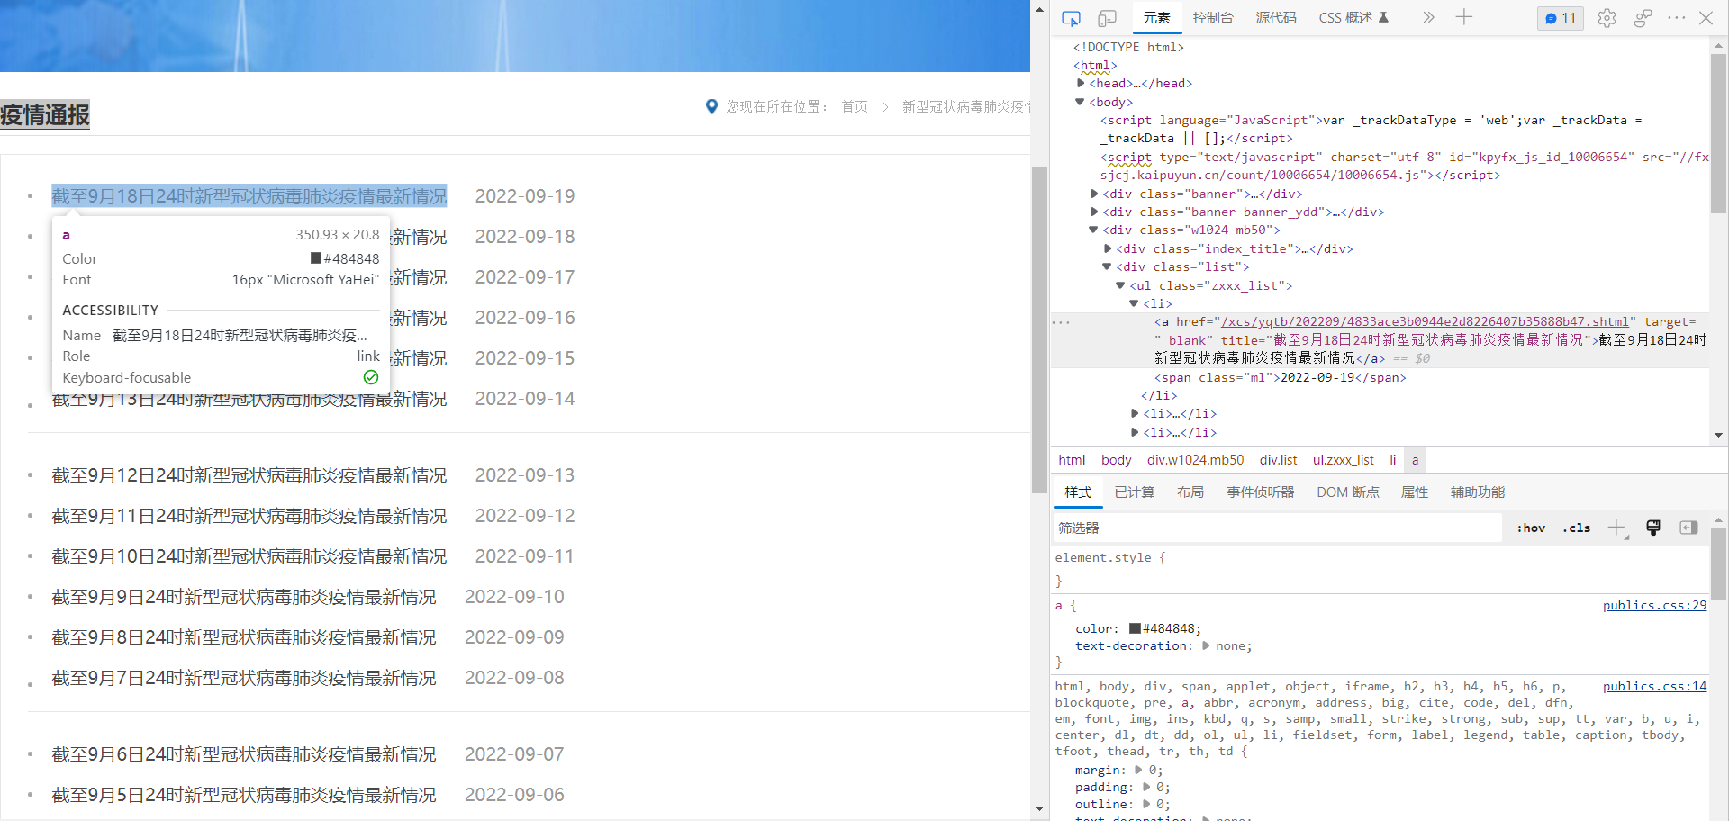Open the 9月6日 epidemic report link
The width and height of the screenshot is (1729, 821).
point(244,754)
